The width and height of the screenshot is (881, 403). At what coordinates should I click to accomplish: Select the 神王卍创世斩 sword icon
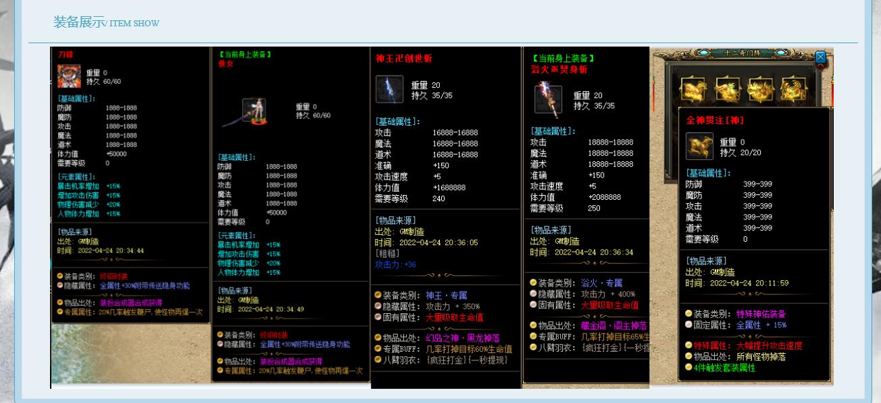pyautogui.click(x=389, y=89)
